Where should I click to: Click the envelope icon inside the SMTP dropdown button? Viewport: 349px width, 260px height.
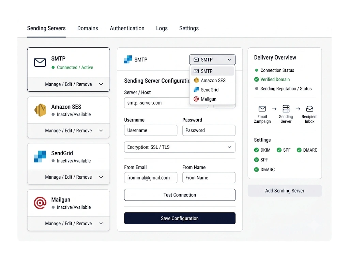(196, 60)
